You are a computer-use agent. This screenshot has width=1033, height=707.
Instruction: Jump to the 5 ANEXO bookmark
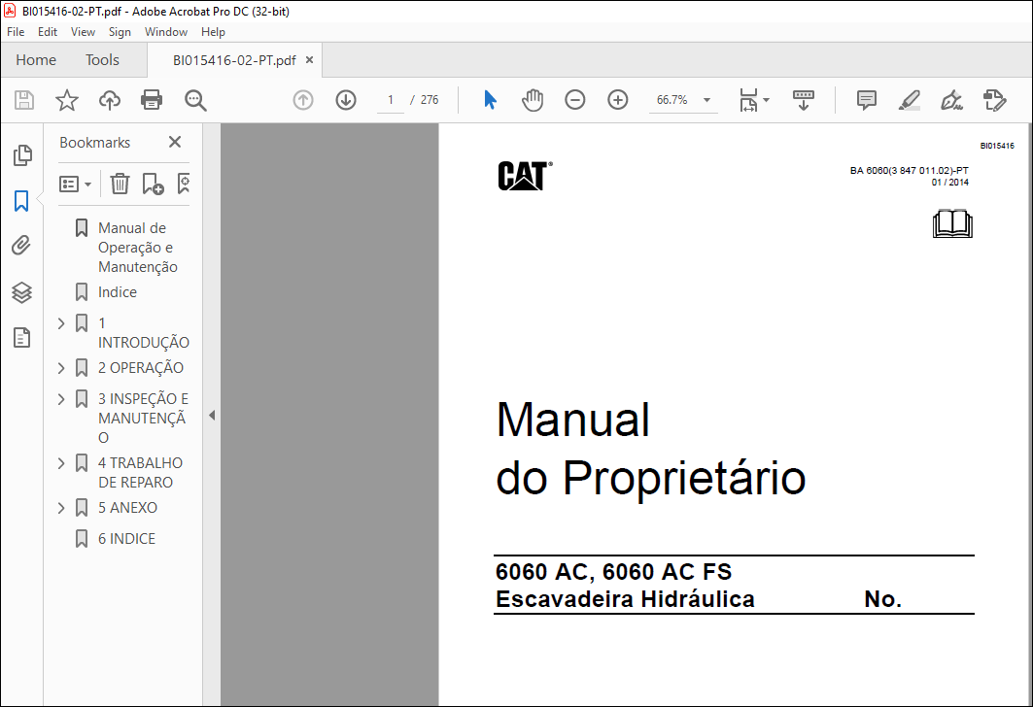coord(127,508)
